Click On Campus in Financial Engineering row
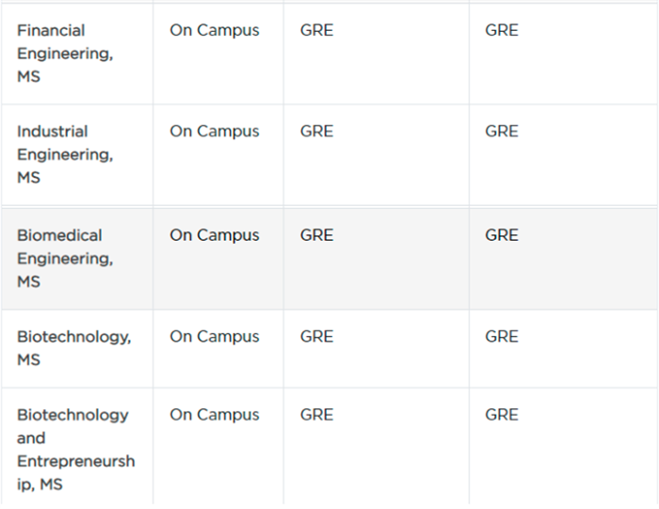The image size is (659, 509). [x=215, y=30]
